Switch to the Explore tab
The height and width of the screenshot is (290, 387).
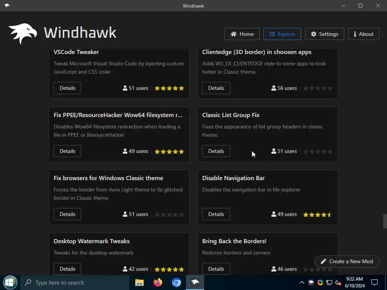click(282, 34)
